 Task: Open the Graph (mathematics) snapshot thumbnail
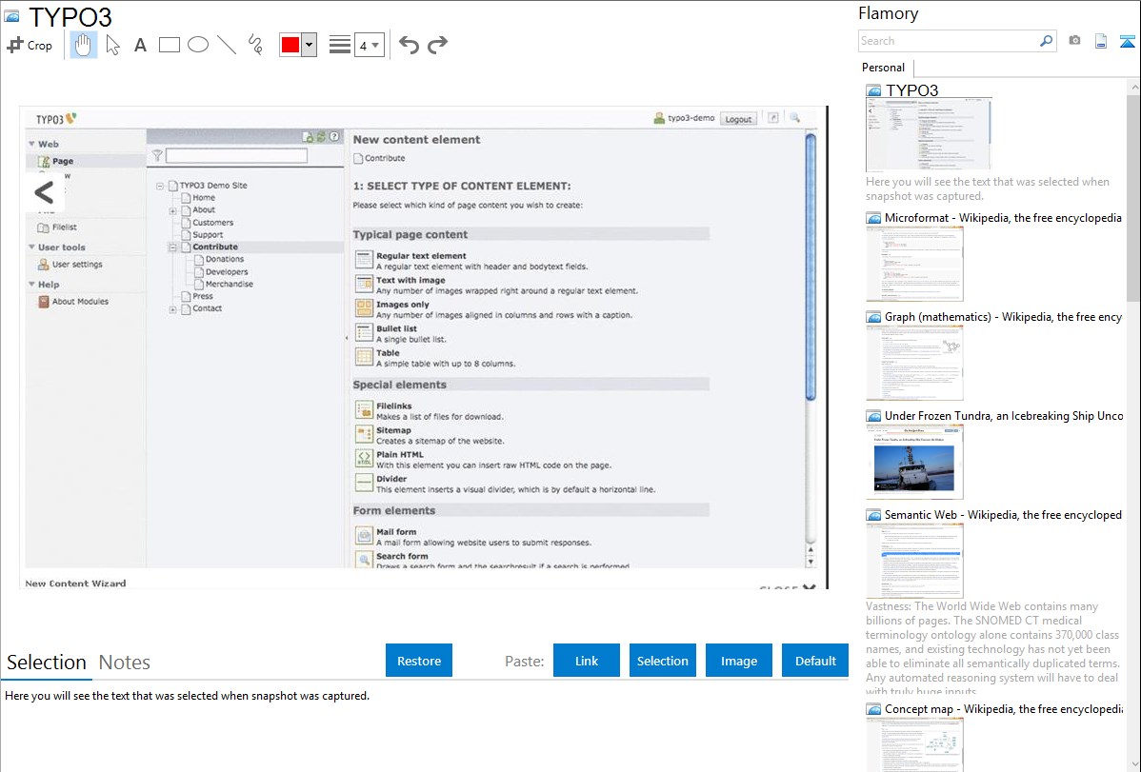[914, 363]
